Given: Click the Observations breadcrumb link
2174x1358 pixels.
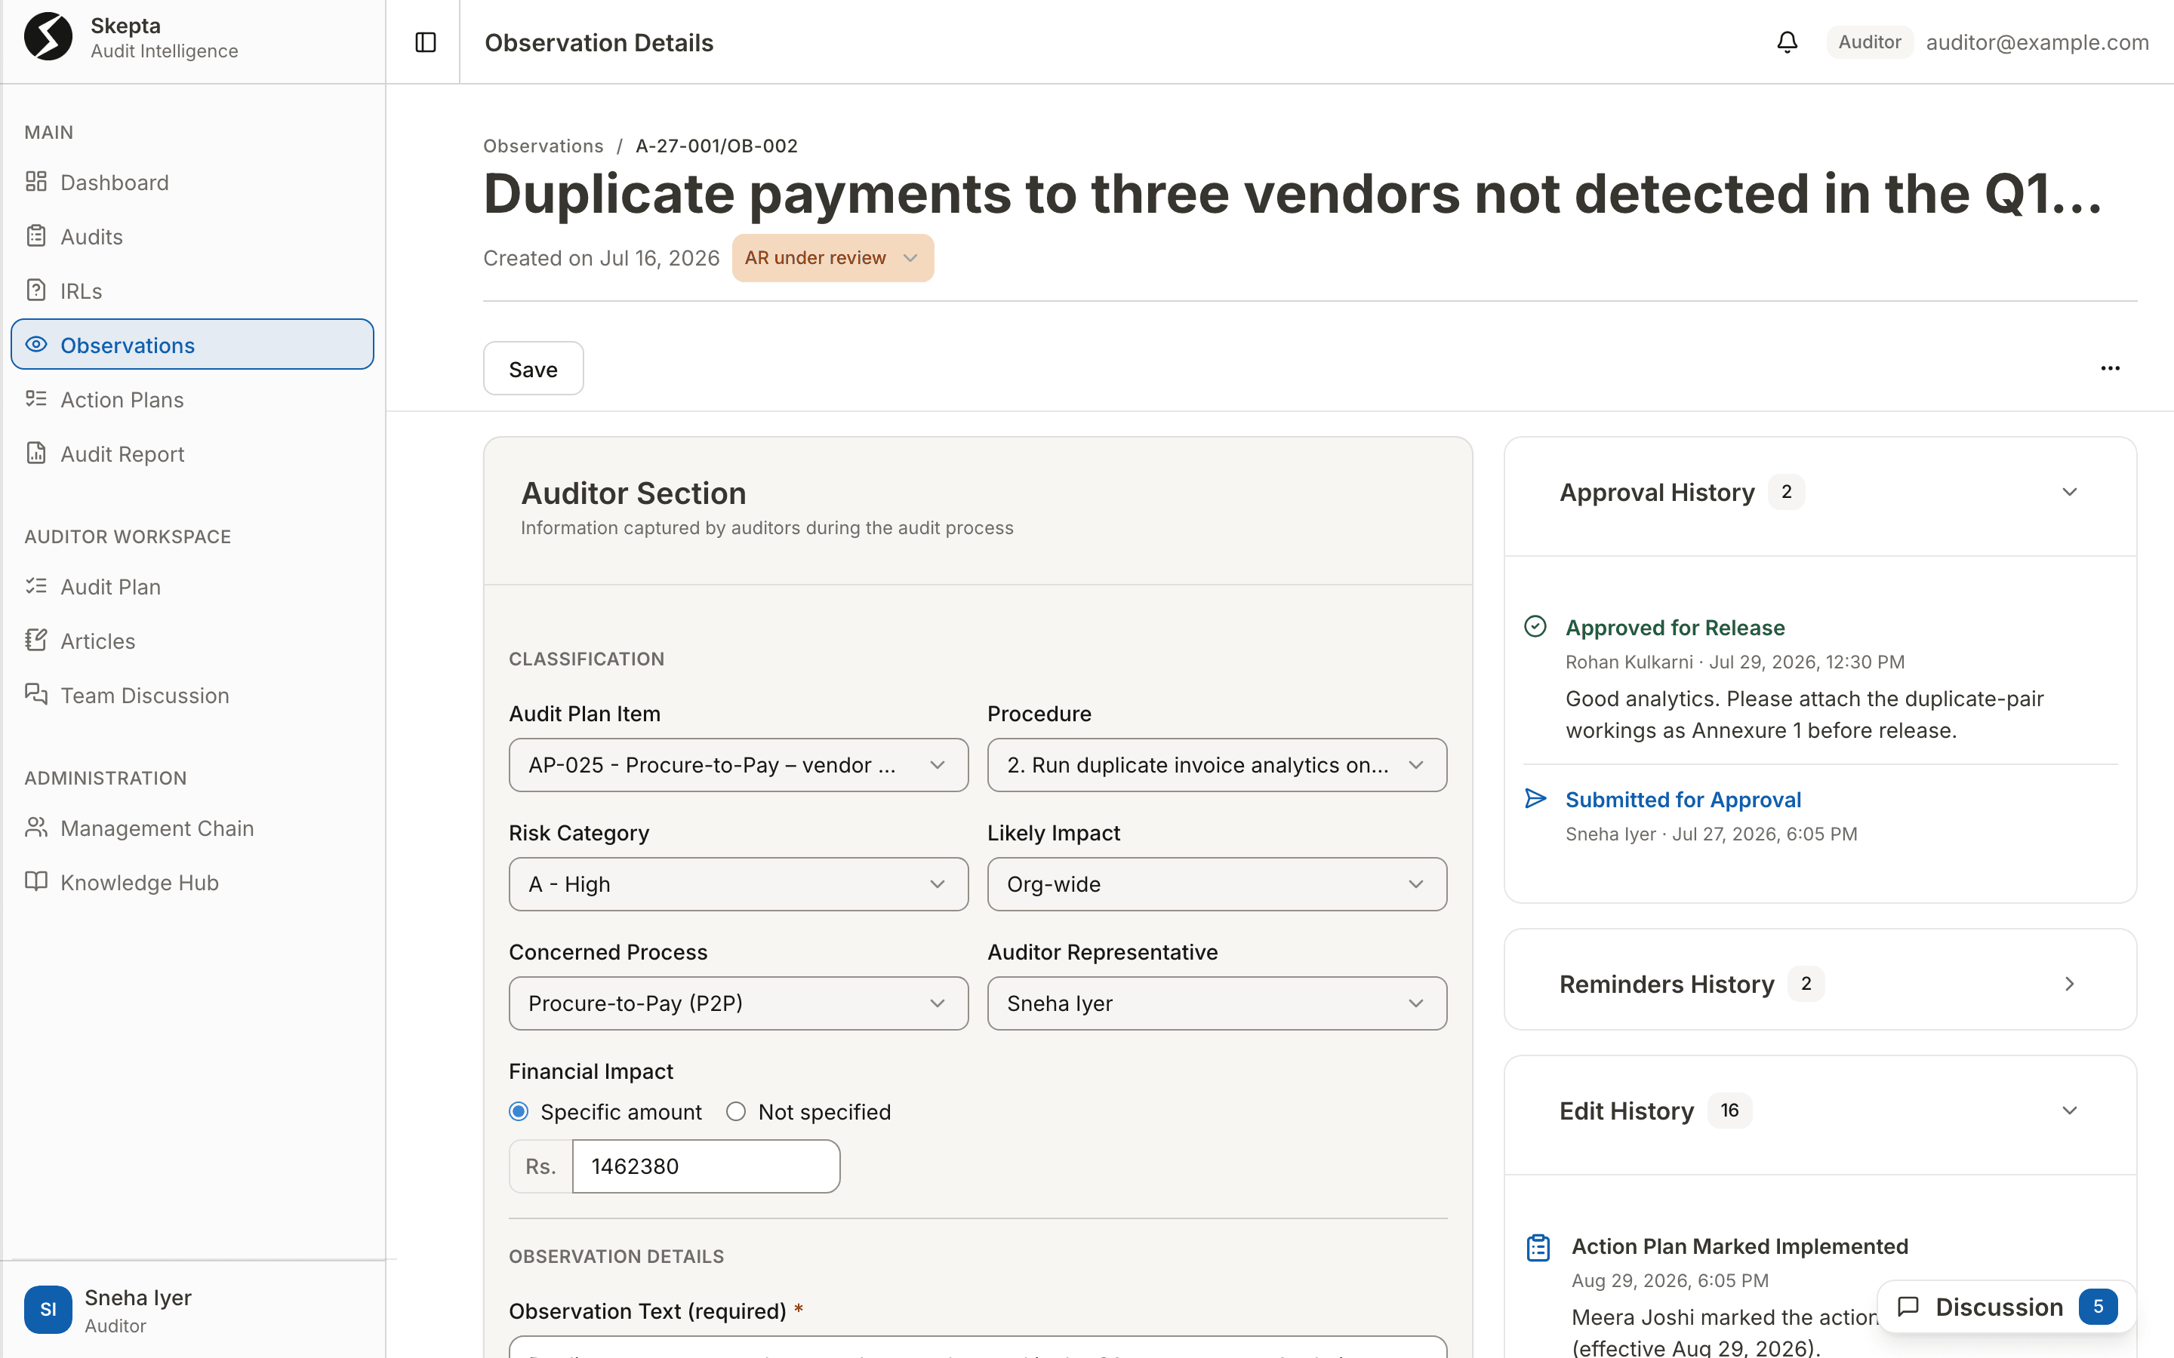Looking at the screenshot, I should 543,146.
